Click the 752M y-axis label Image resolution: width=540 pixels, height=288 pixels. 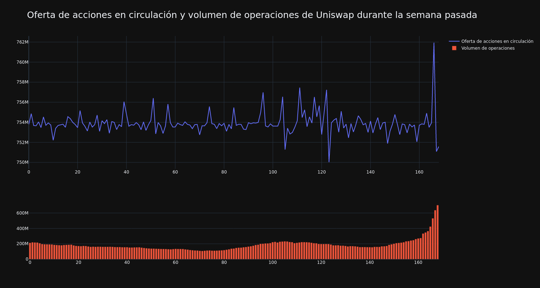[22, 142]
